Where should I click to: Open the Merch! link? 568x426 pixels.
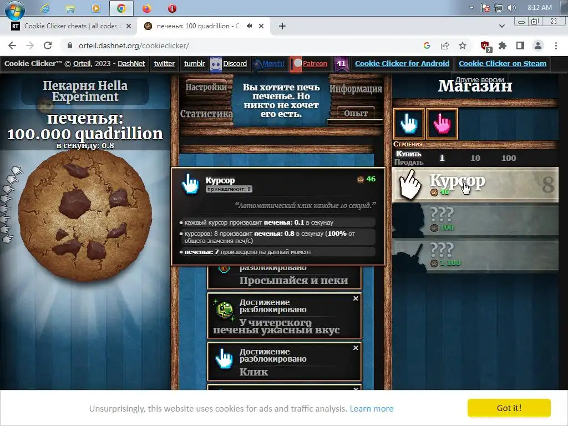[273, 64]
